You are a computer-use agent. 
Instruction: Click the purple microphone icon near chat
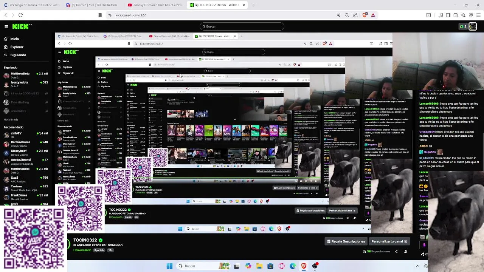(x=424, y=245)
